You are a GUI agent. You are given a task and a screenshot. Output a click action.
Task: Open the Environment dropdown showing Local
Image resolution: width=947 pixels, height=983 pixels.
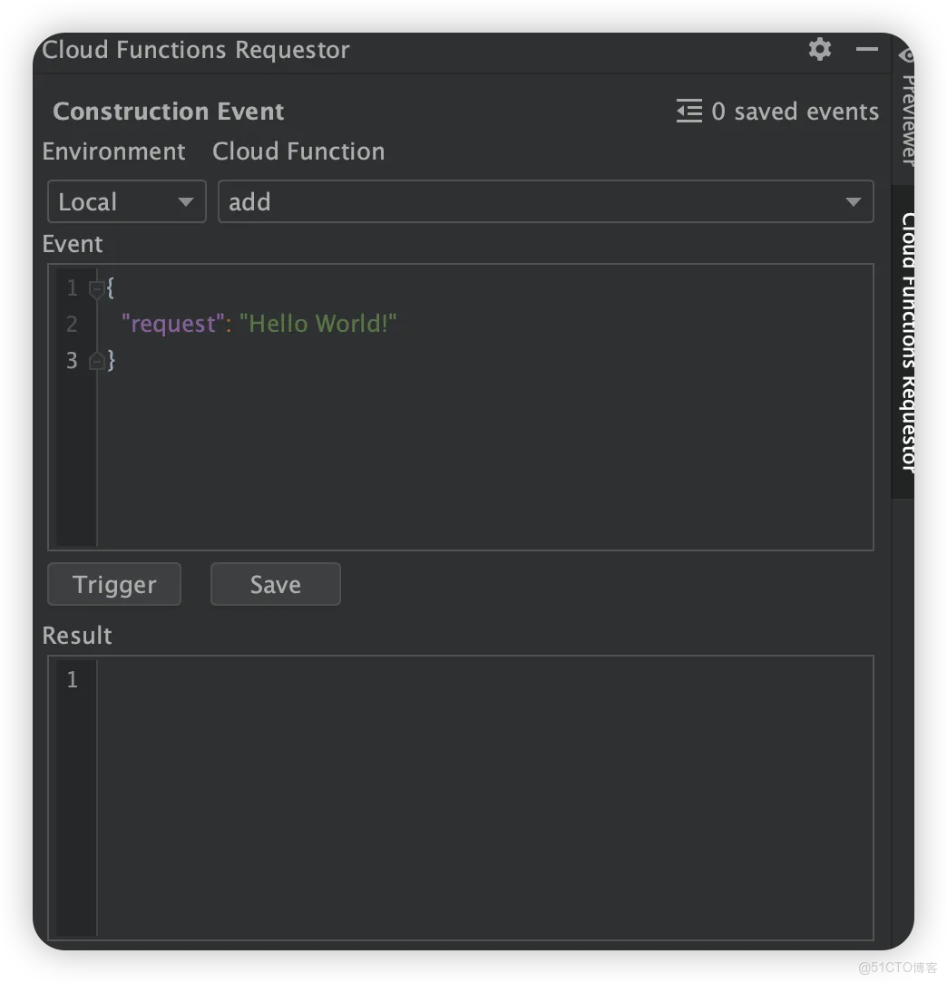(127, 201)
